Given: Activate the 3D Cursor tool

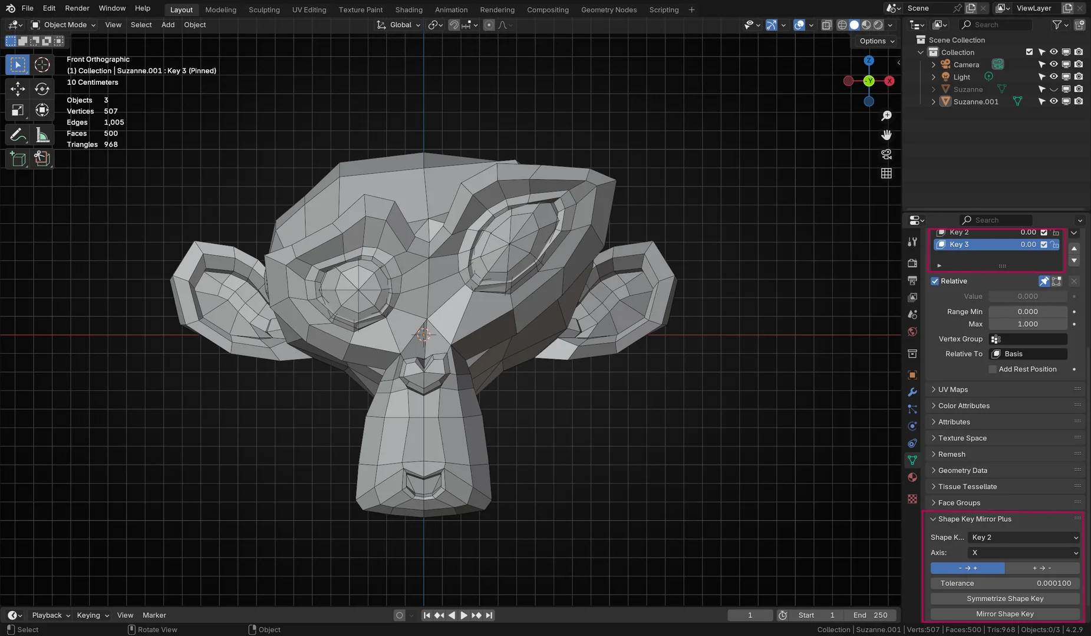Looking at the screenshot, I should coord(42,65).
